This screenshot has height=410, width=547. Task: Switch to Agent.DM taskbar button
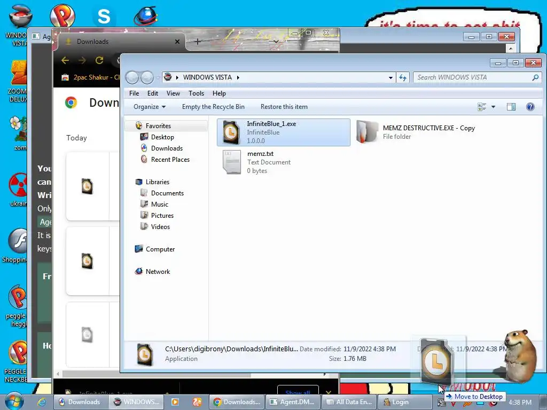[x=292, y=402]
